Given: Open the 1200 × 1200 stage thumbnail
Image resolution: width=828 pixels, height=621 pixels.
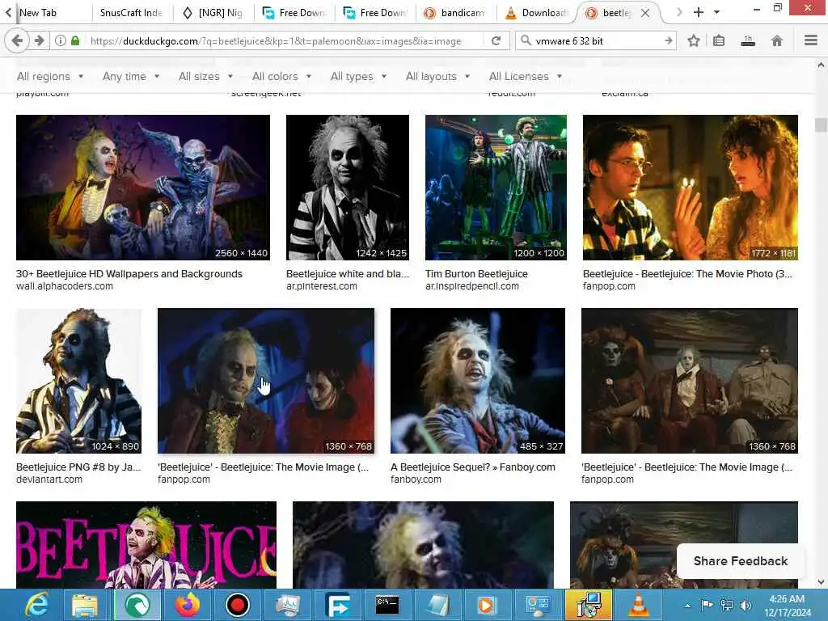Looking at the screenshot, I should 496,188.
